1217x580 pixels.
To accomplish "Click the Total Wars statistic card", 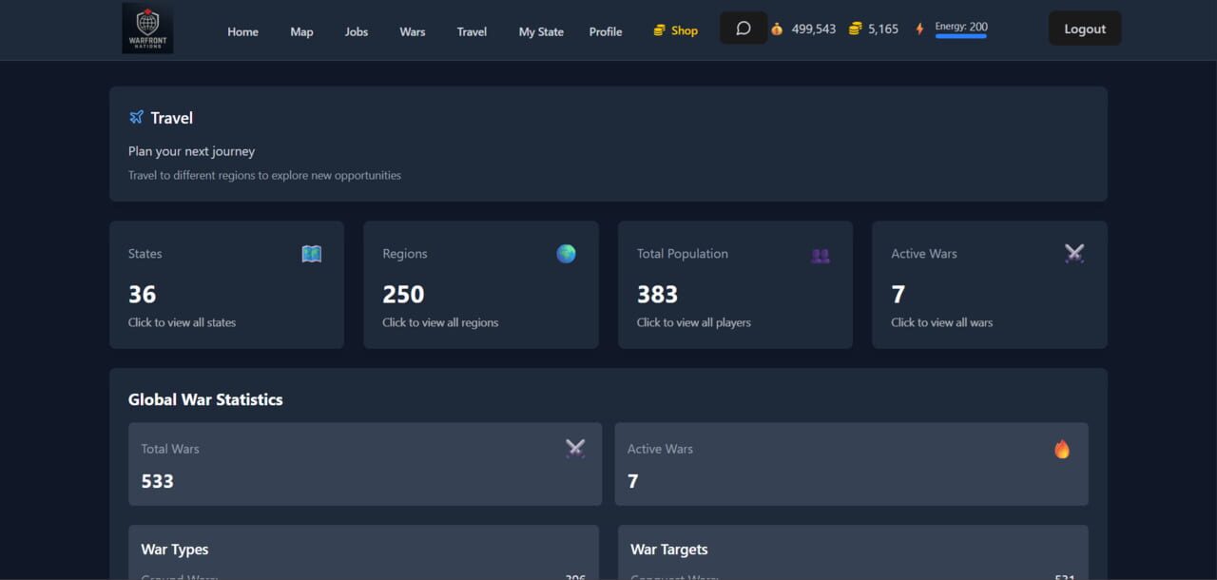I will 365,464.
